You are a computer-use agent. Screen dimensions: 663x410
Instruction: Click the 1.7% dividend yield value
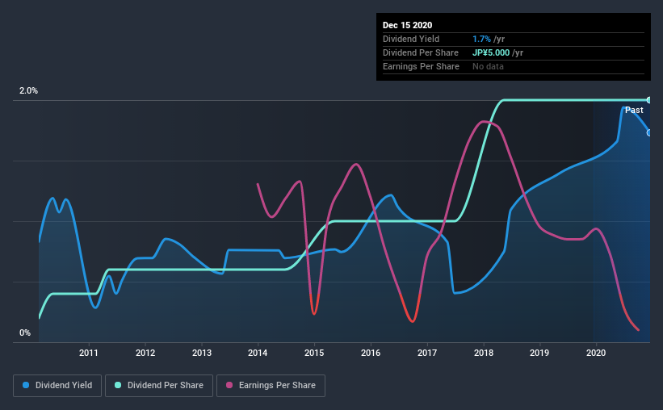[x=481, y=39]
